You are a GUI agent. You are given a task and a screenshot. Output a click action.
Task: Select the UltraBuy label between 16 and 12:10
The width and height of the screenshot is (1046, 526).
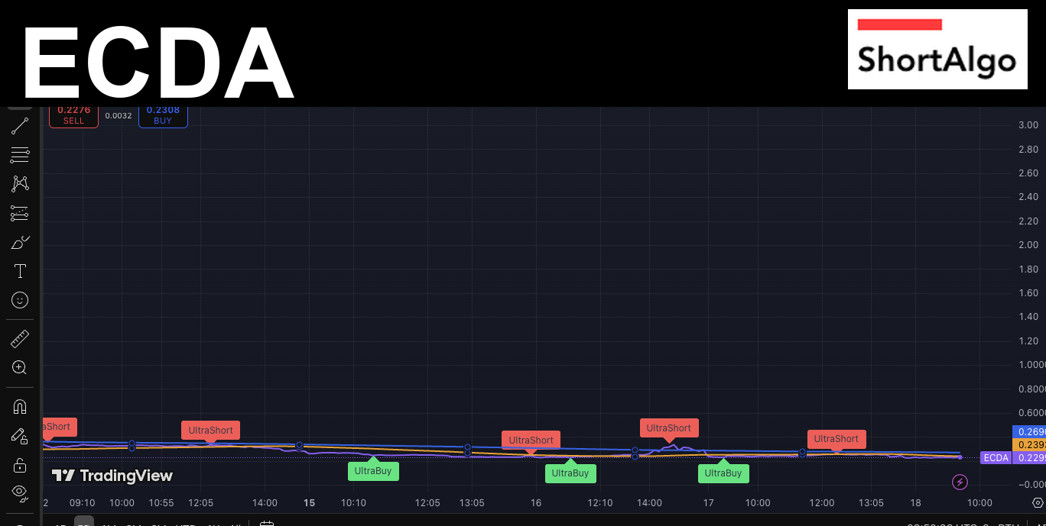pos(570,473)
